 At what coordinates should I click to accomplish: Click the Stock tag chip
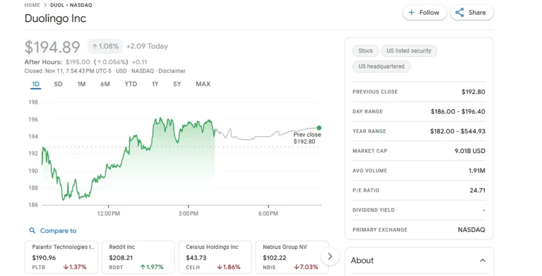pyautogui.click(x=365, y=51)
